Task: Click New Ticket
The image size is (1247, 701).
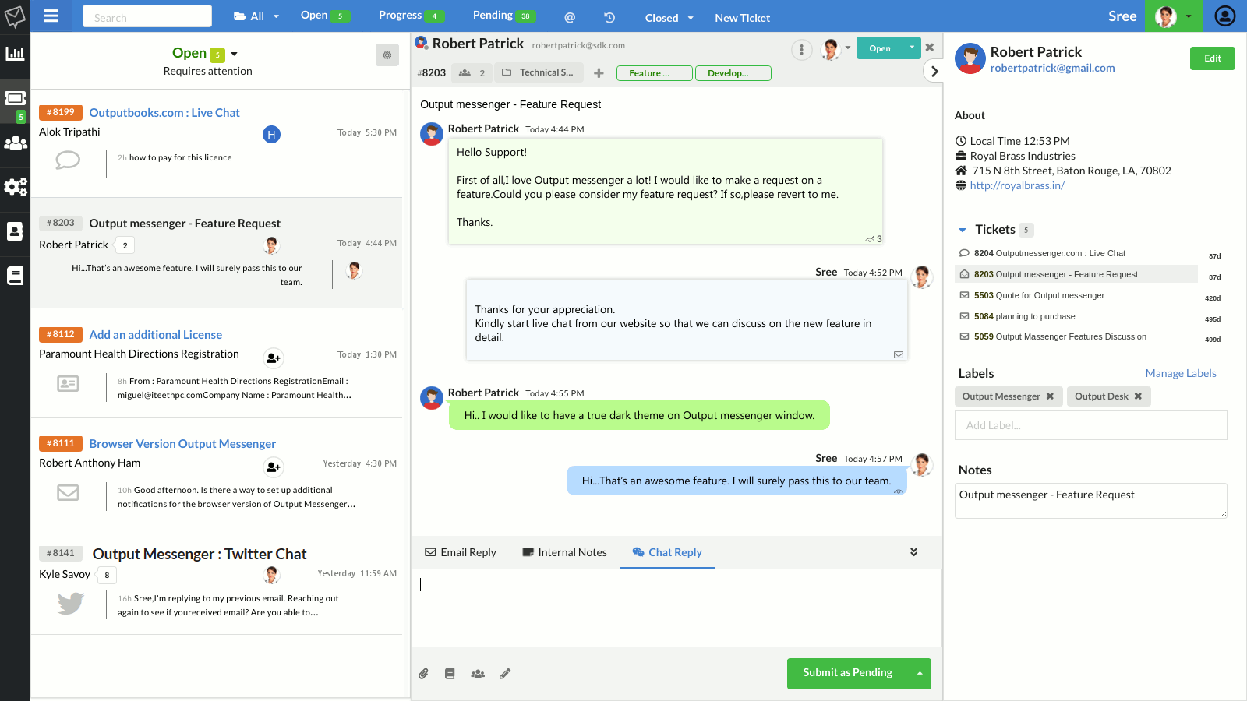Action: click(742, 18)
